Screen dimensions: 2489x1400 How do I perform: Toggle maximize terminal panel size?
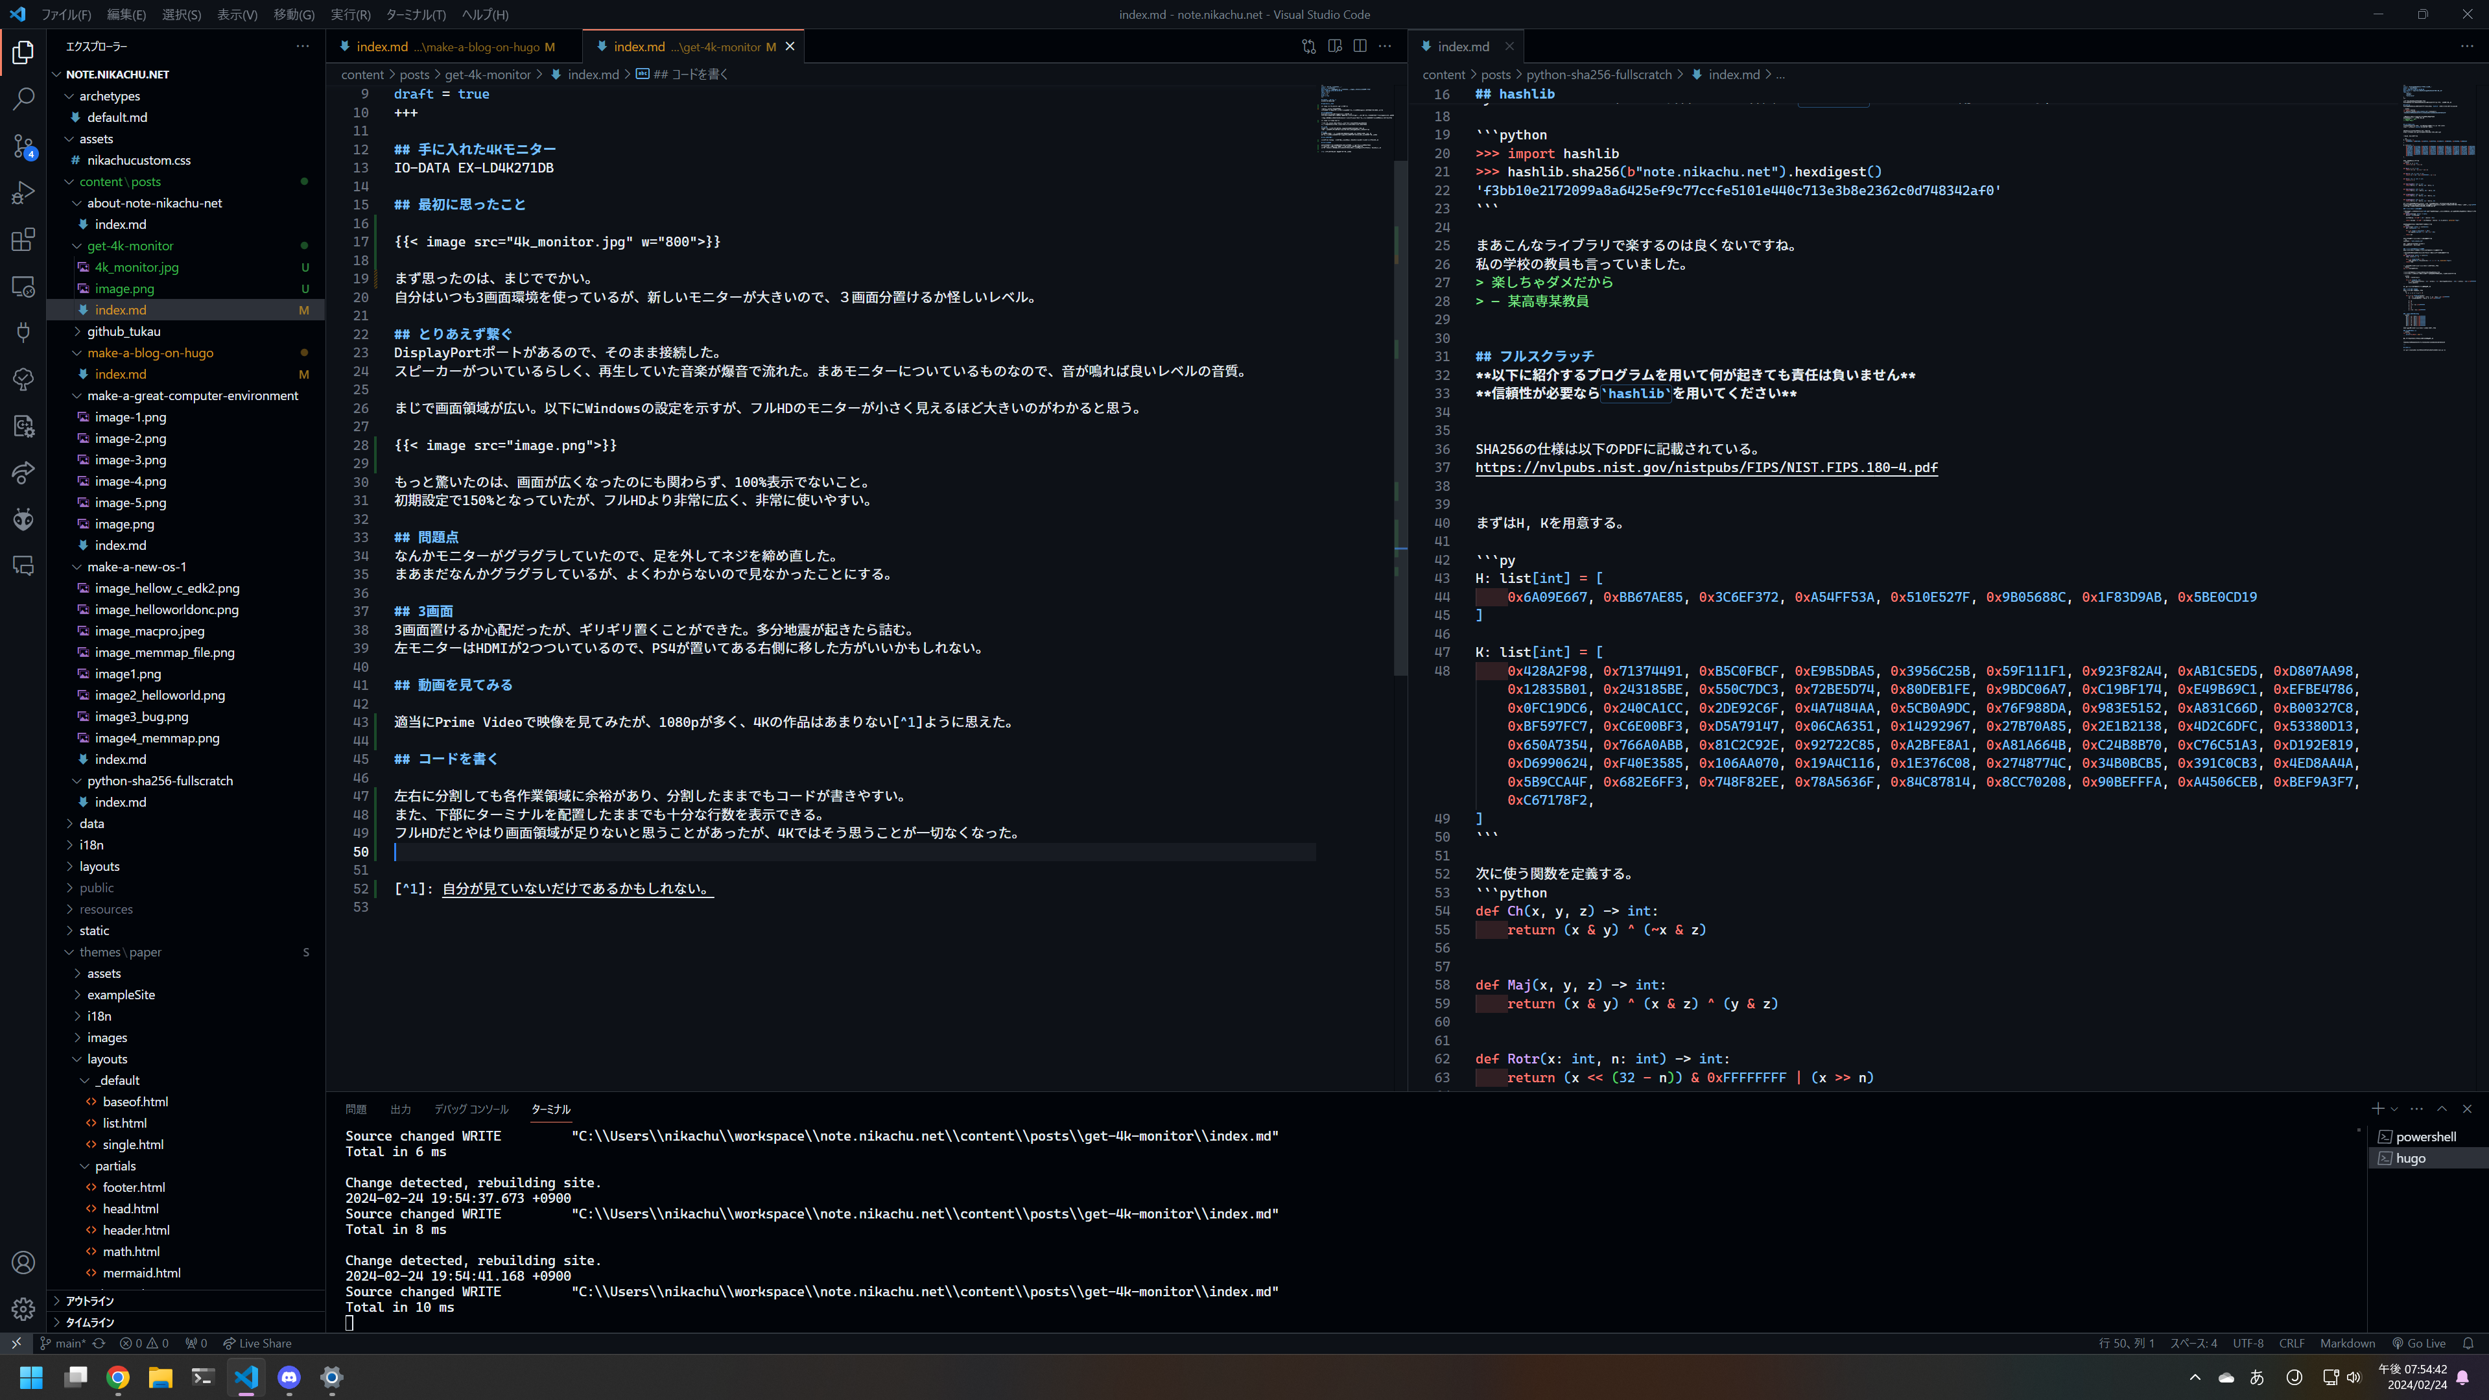tap(2442, 1108)
